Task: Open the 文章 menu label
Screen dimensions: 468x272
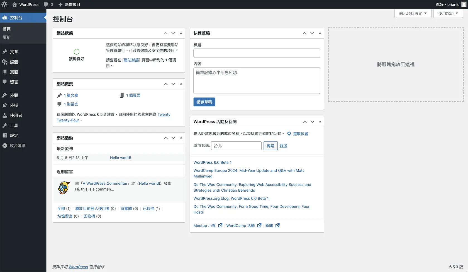Action: pyautogui.click(x=14, y=52)
